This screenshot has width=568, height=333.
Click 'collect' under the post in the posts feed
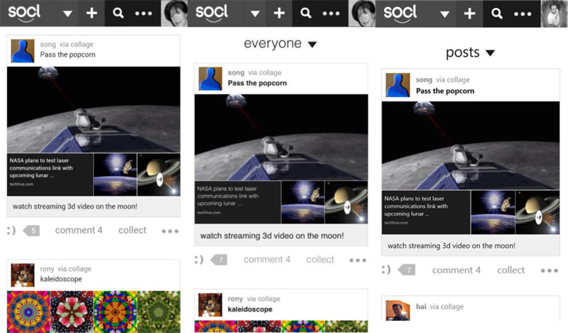pyautogui.click(x=511, y=270)
